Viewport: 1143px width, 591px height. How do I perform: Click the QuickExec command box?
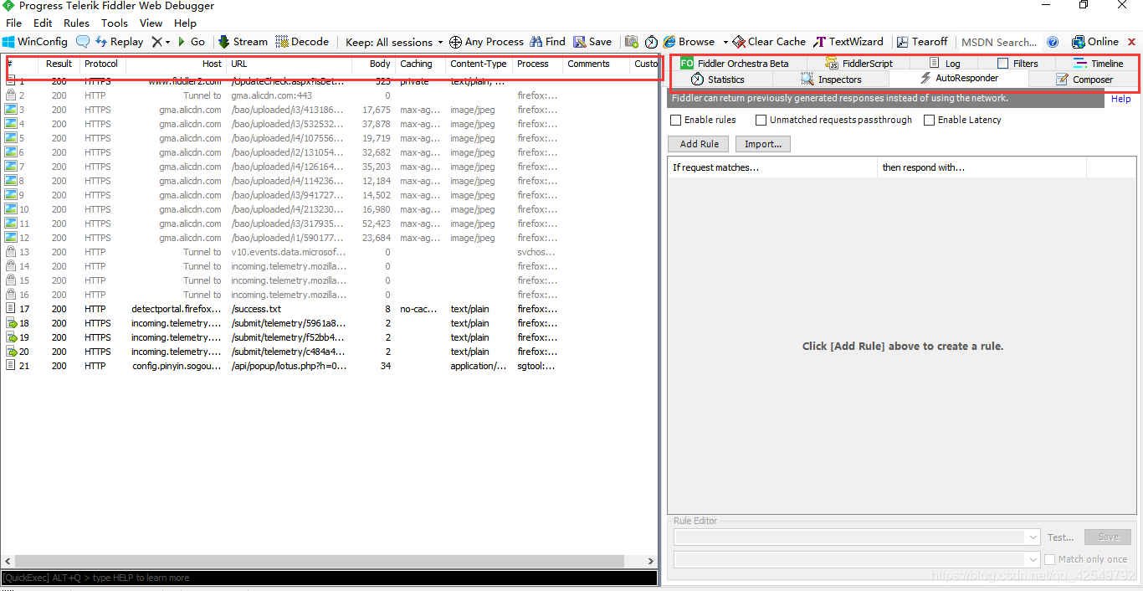329,578
